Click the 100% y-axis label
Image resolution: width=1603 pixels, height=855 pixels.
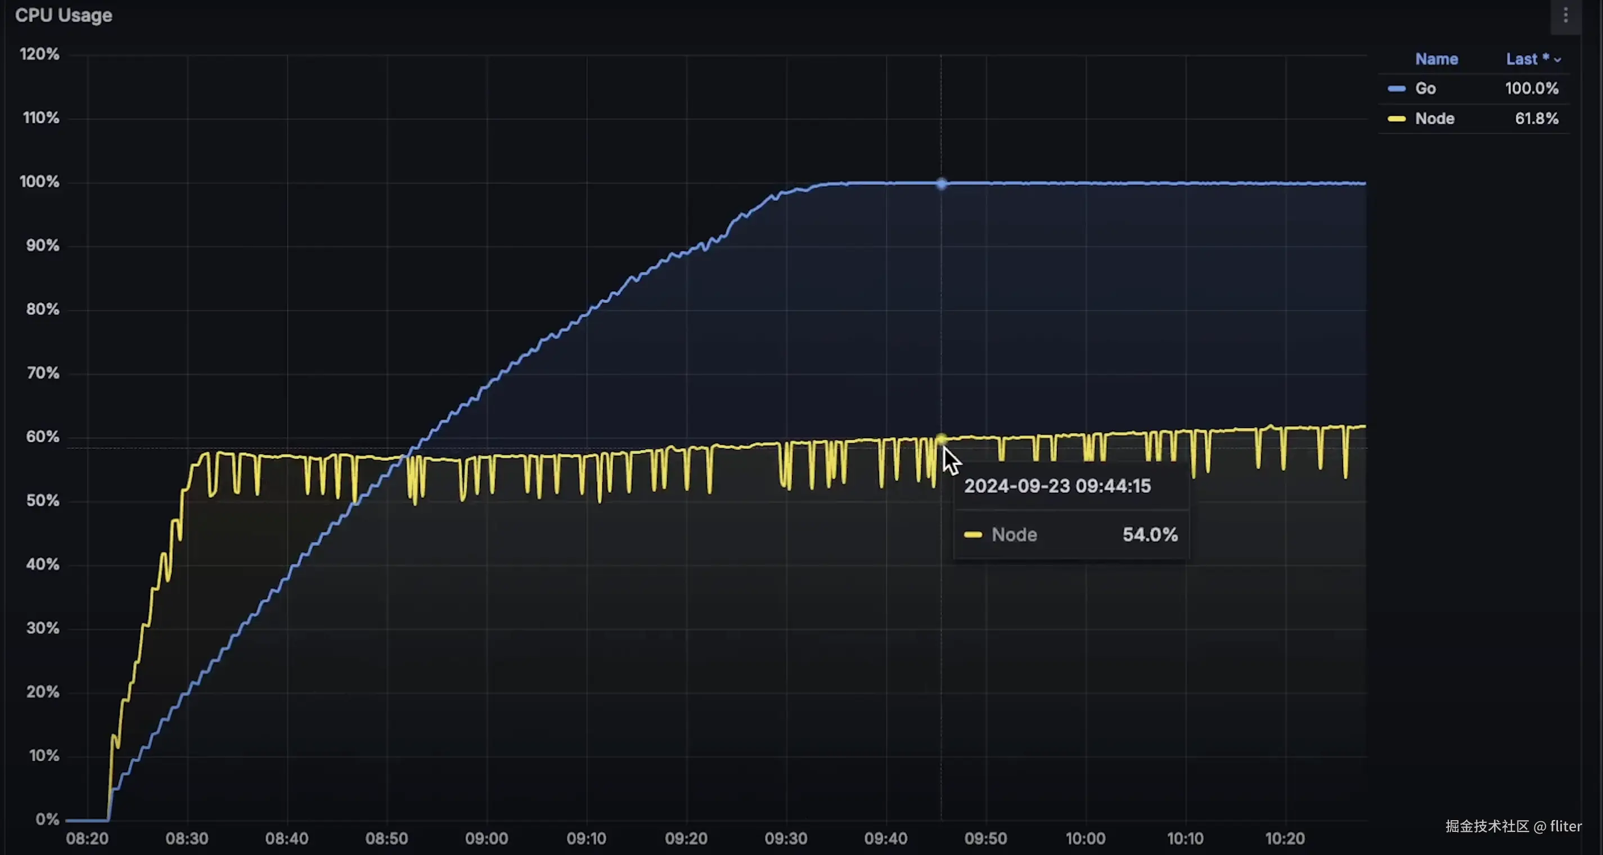tap(39, 182)
